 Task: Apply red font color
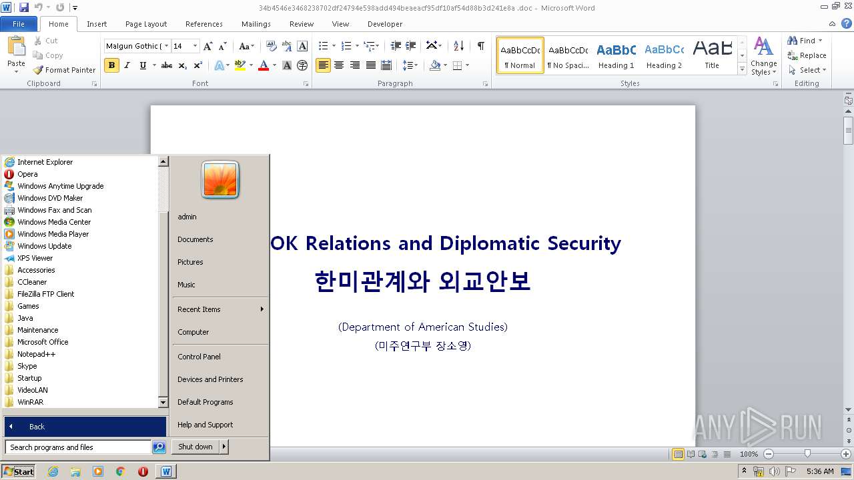[x=264, y=65]
